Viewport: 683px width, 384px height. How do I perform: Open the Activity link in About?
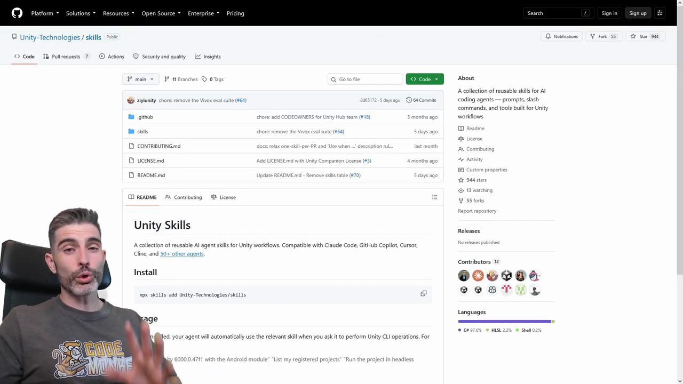click(x=474, y=159)
